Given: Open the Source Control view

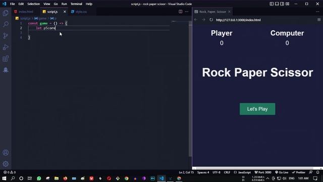Looking at the screenshot, I should 6,36.
